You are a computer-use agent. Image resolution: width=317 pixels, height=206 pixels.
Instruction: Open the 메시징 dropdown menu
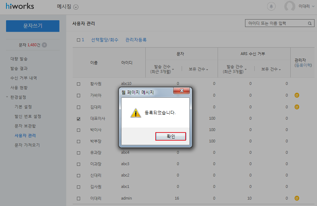[x=76, y=7]
